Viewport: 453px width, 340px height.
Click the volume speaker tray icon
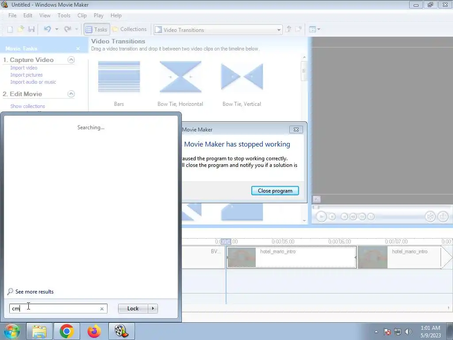408,332
